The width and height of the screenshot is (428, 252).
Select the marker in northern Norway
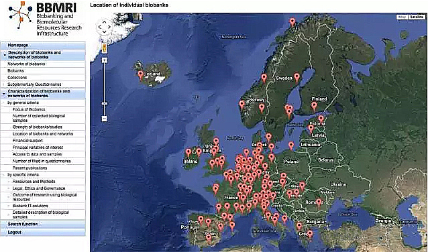[292, 22]
